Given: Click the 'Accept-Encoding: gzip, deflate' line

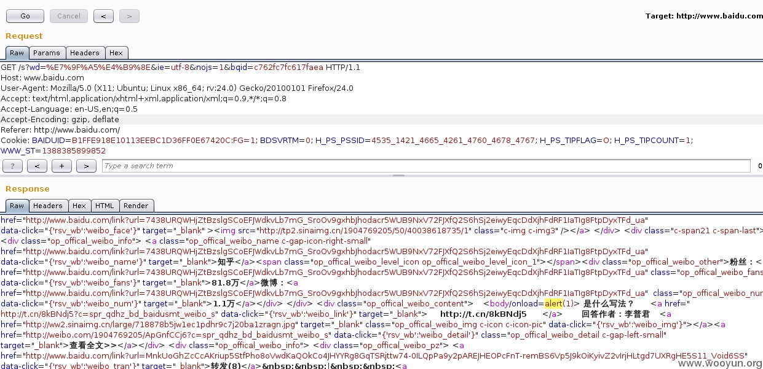Looking at the screenshot, I should (x=60, y=120).
